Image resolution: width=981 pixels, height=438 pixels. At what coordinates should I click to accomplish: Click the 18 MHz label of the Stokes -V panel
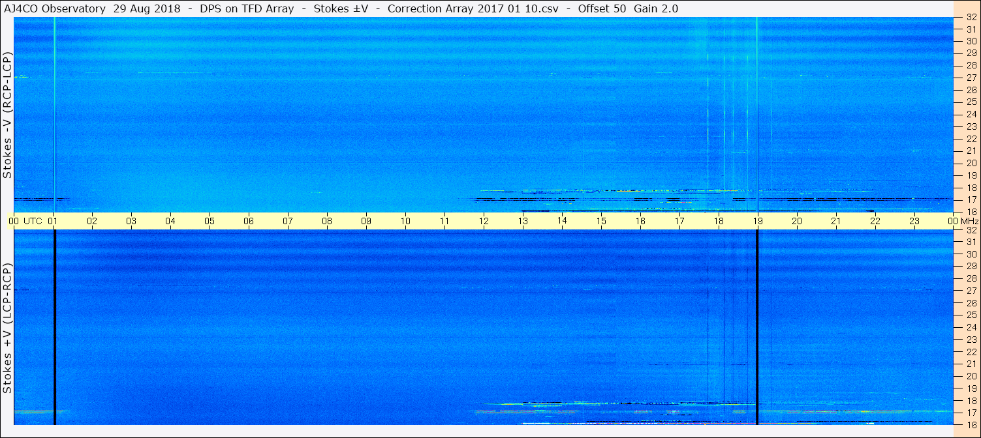971,187
